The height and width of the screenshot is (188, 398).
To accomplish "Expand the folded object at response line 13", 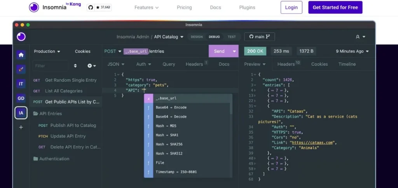I will coord(255,95).
